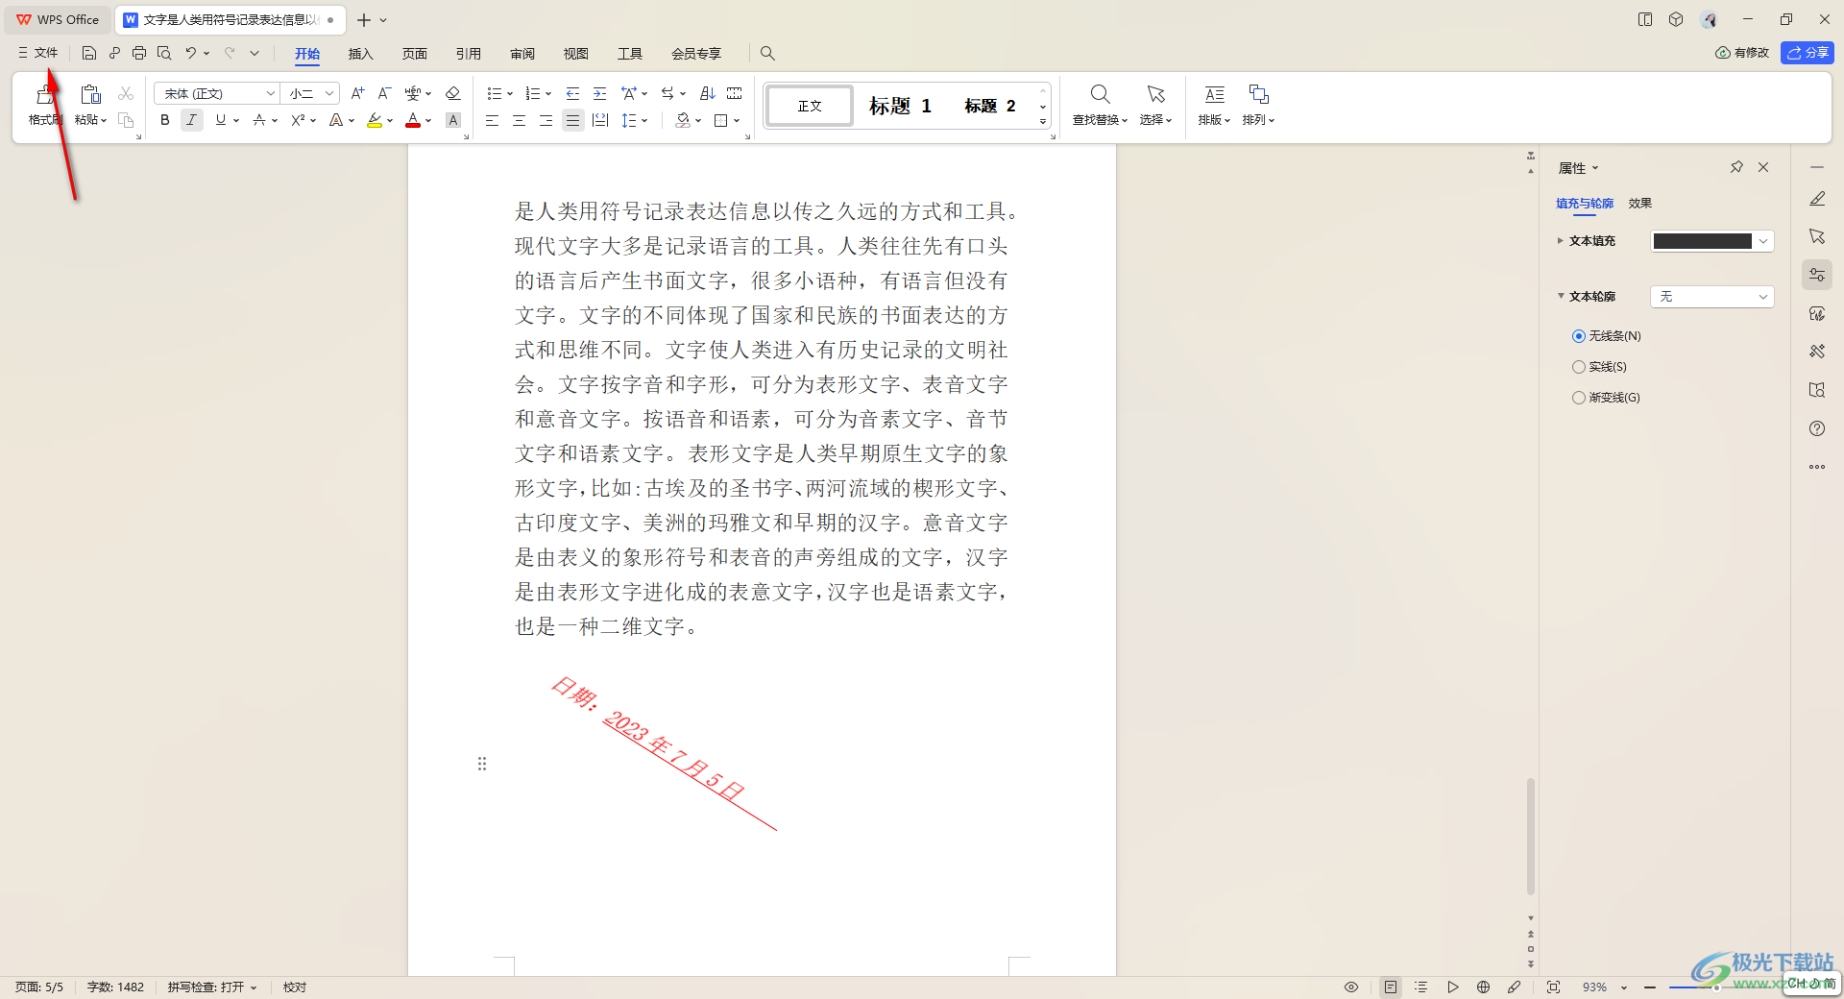Select left text alignment
This screenshot has height=999, width=1844.
492,120
